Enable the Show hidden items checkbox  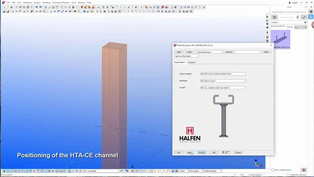(x=273, y=170)
